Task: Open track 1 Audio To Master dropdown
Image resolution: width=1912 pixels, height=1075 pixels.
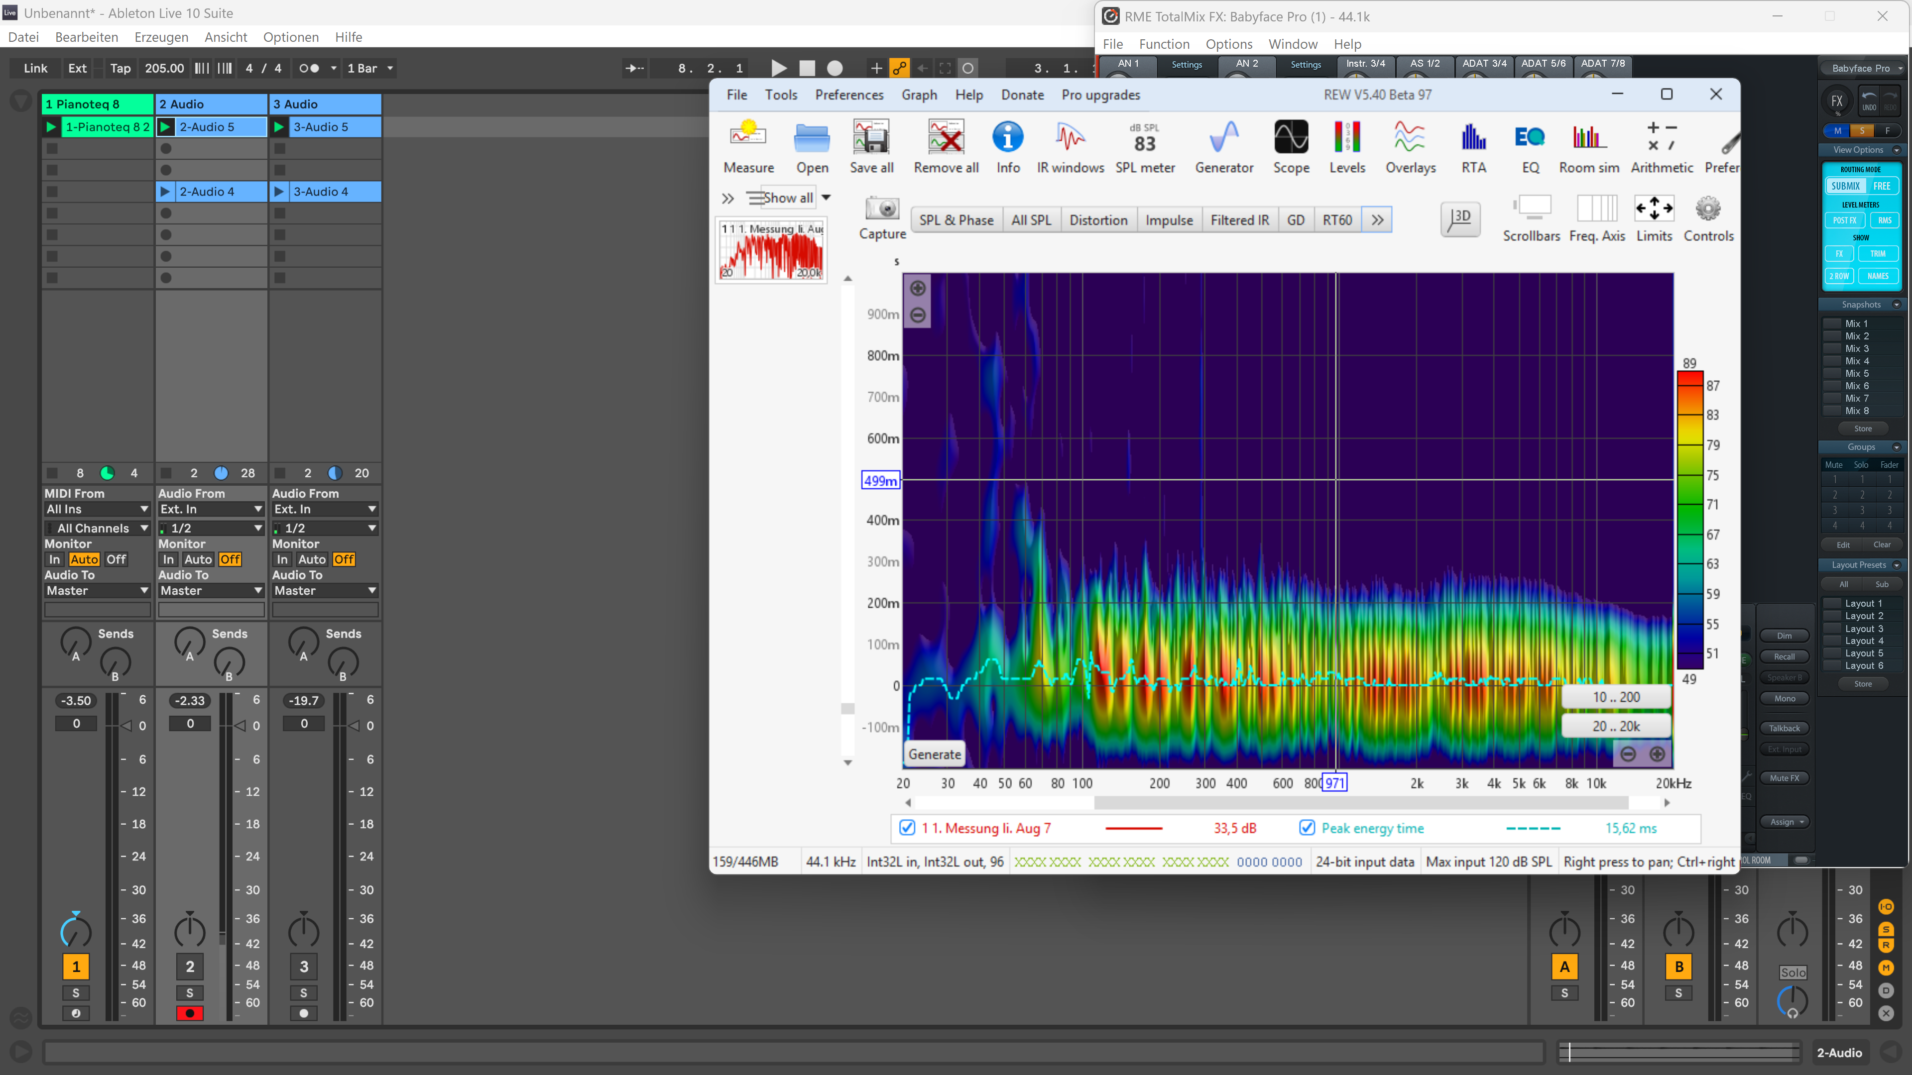Action: (97, 591)
